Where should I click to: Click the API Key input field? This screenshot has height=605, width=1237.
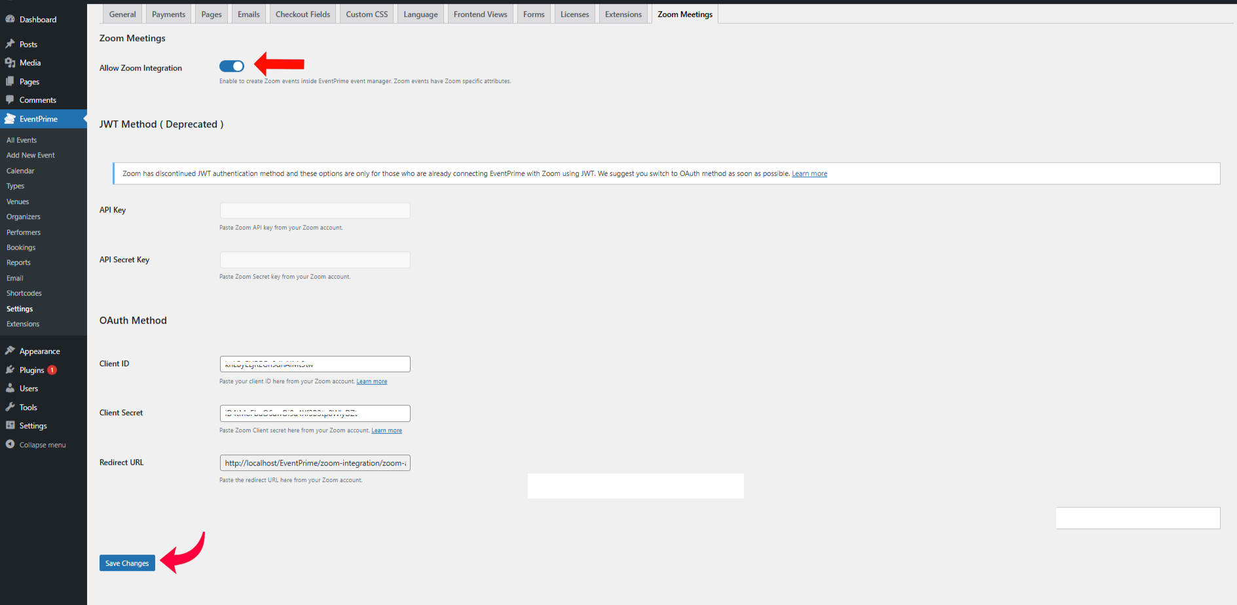coord(315,210)
